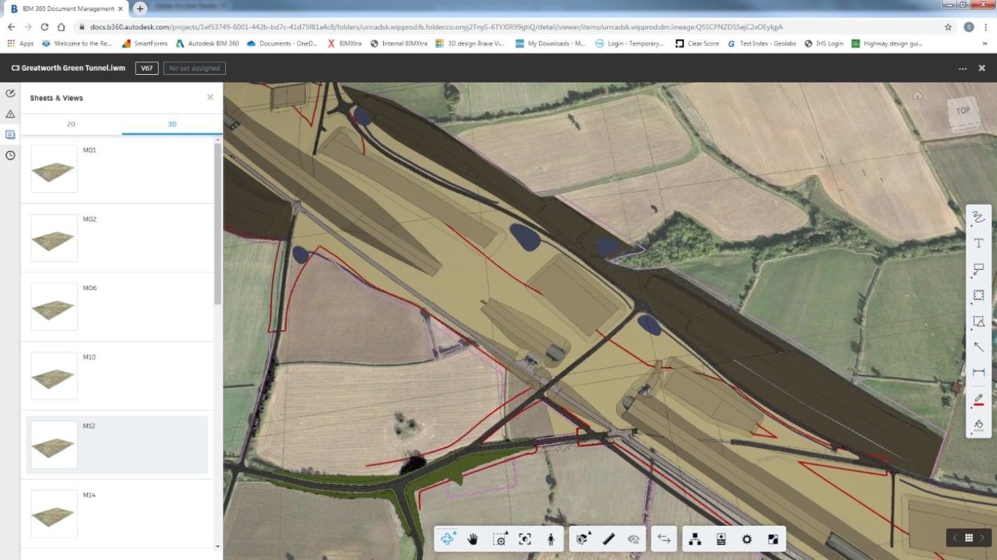Bookmark this page with star icon
The width and height of the screenshot is (997, 560).
tap(948, 27)
